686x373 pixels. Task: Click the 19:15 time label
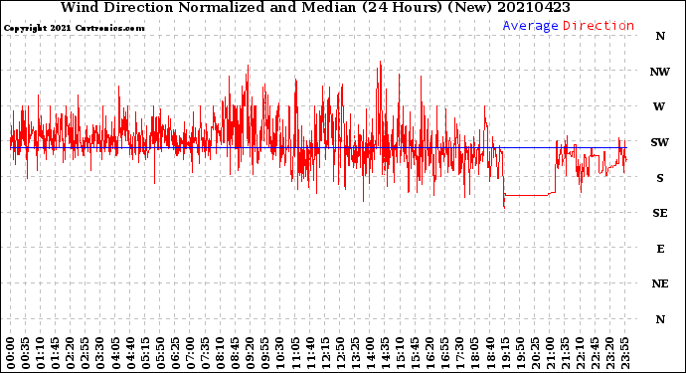click(x=505, y=353)
